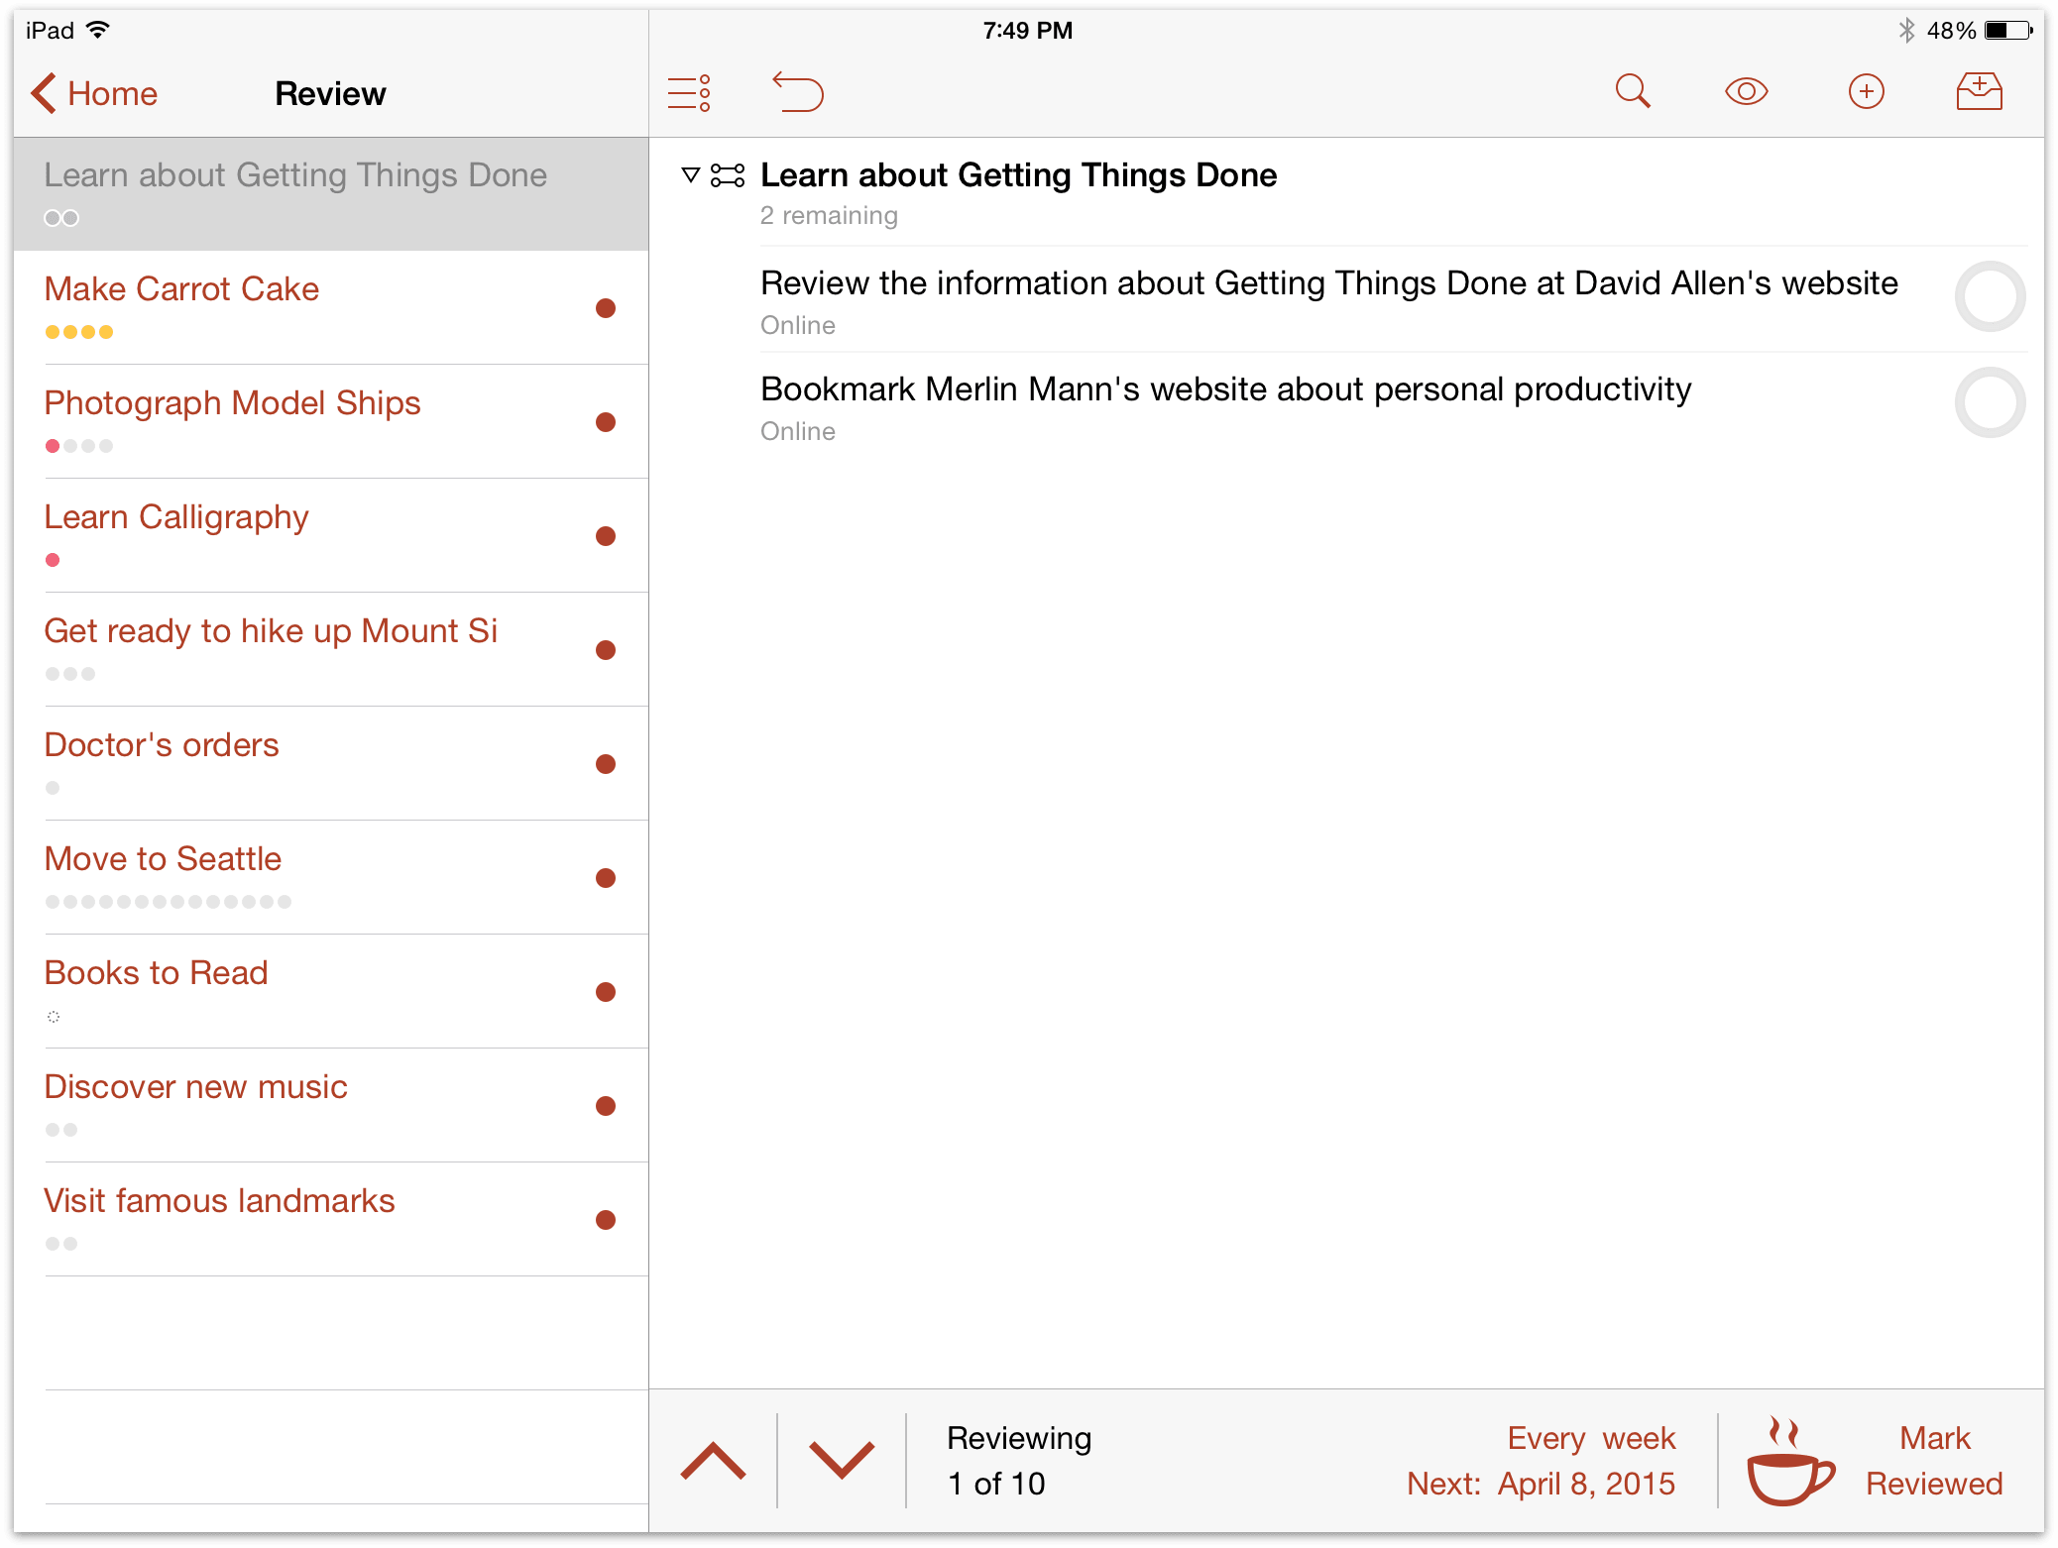The height and width of the screenshot is (1548, 2058).
Task: Collapse project tree disclosure triangle
Action: 690,174
